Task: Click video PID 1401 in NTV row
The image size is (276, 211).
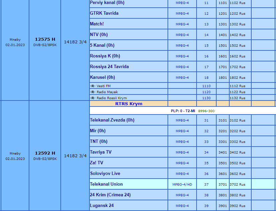Action: tap(223, 35)
